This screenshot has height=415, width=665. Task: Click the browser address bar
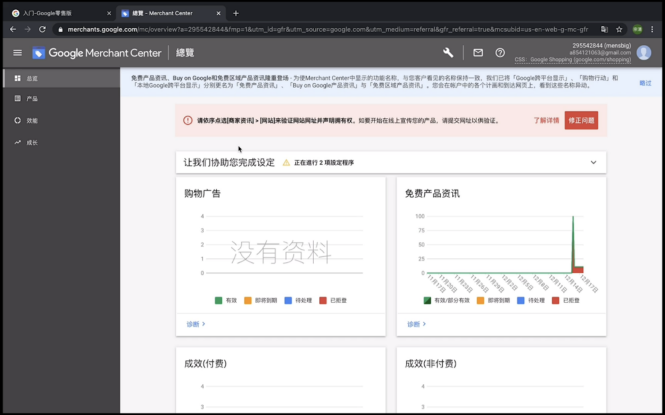point(308,28)
